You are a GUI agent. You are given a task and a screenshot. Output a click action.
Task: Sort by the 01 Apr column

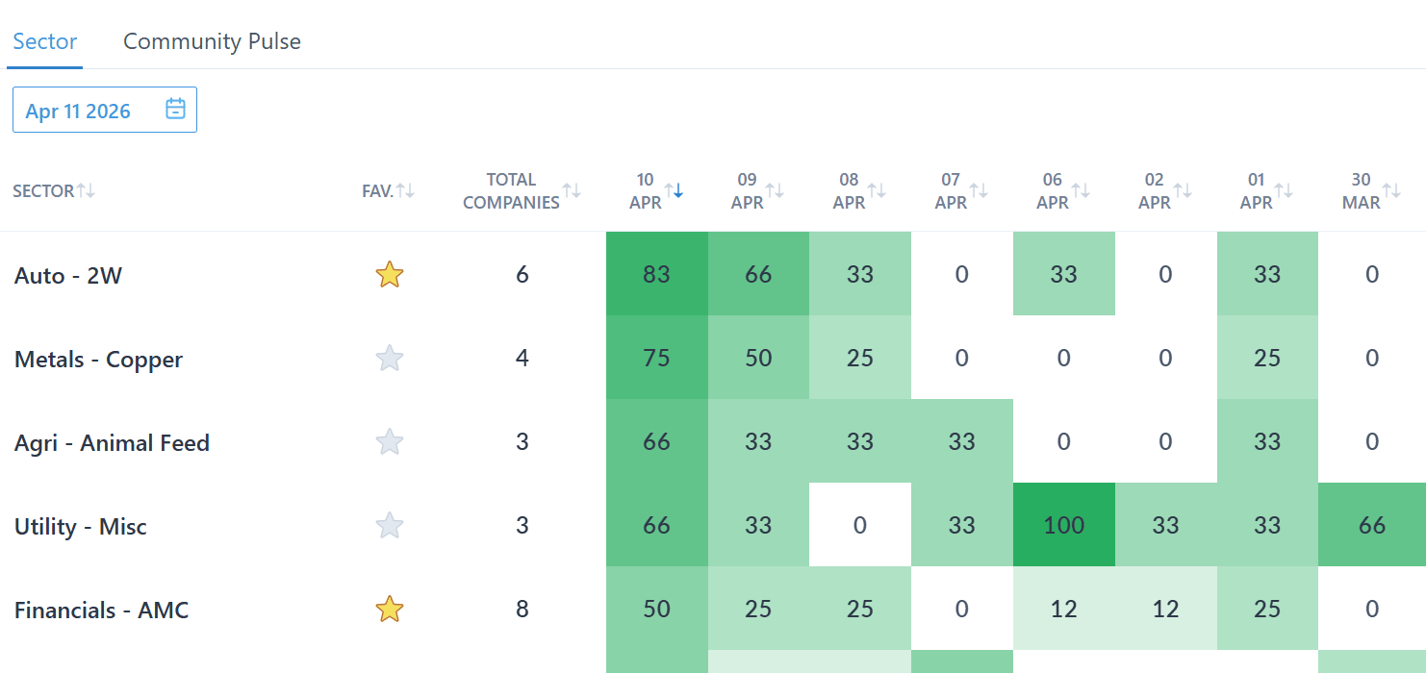[1285, 190]
